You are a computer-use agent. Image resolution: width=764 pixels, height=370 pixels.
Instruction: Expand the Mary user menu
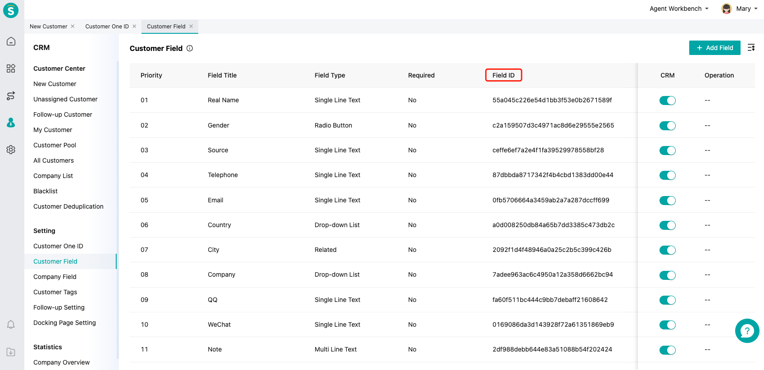point(746,9)
